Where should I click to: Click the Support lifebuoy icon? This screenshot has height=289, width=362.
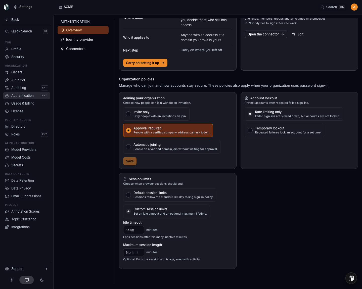click(7, 269)
